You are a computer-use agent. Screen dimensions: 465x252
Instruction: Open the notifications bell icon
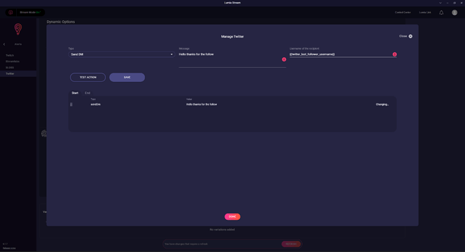441,12
